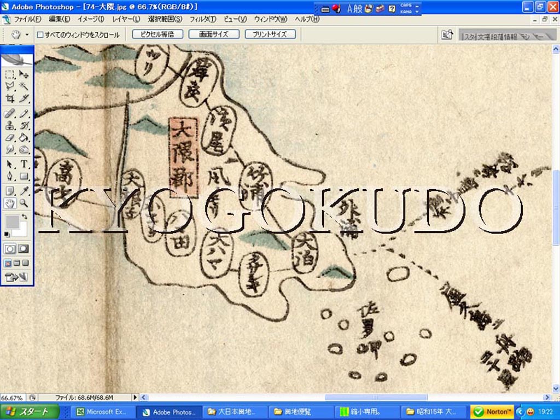Switch to full screen mode

[x=25, y=263]
